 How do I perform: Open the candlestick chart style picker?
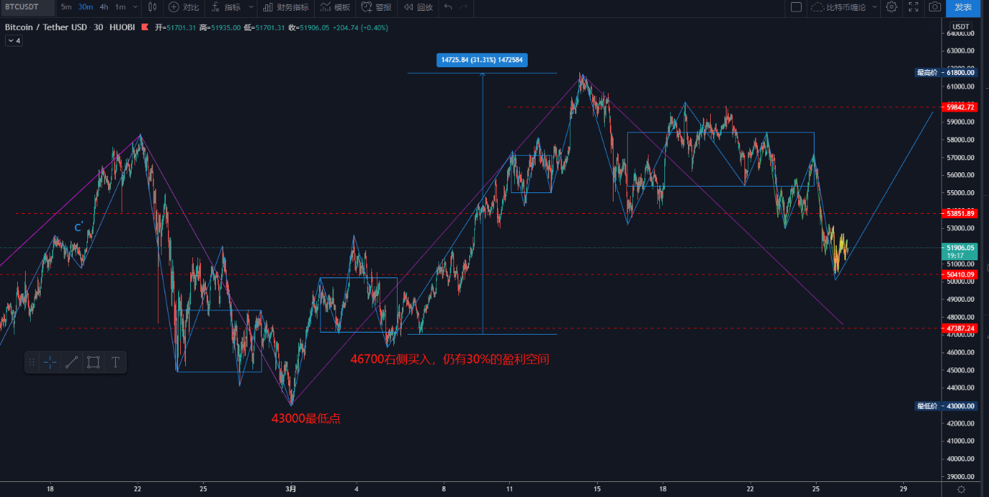click(152, 7)
